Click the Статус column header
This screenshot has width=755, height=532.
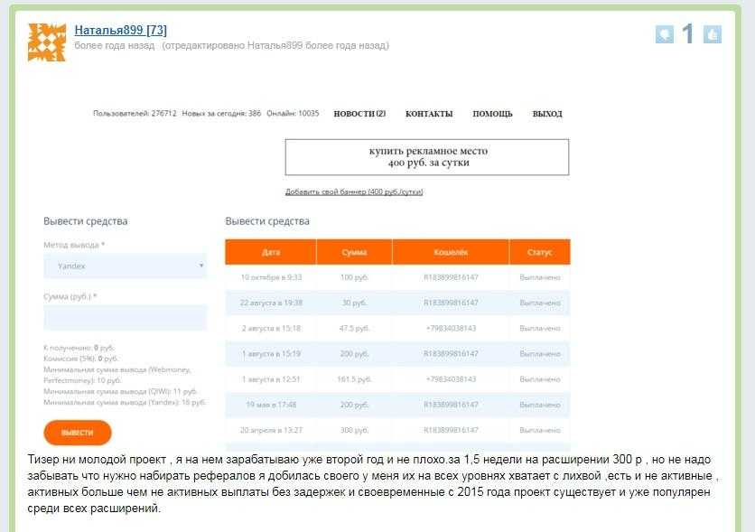tap(540, 252)
